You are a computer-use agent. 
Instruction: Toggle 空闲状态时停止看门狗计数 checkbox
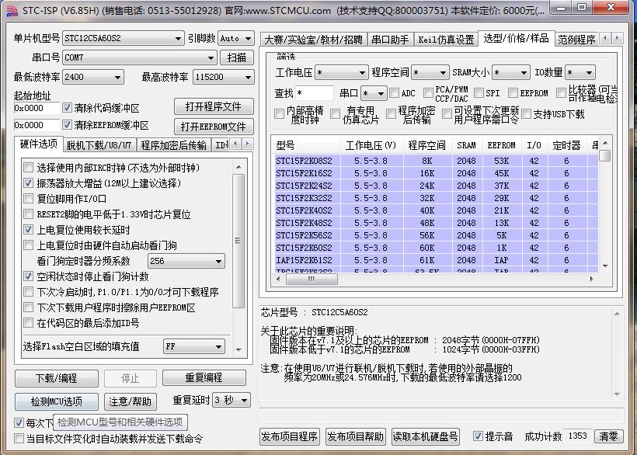click(x=29, y=276)
